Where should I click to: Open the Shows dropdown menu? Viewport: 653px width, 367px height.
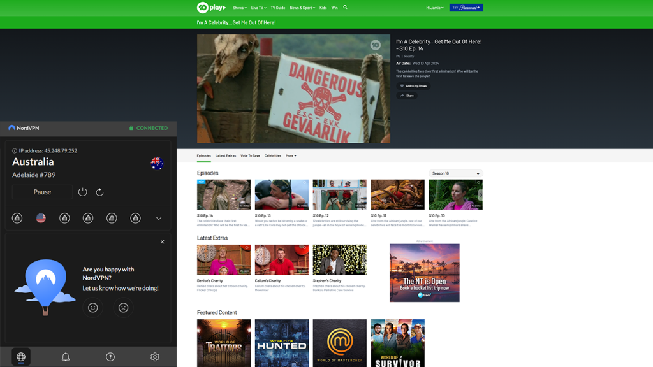[x=240, y=8]
